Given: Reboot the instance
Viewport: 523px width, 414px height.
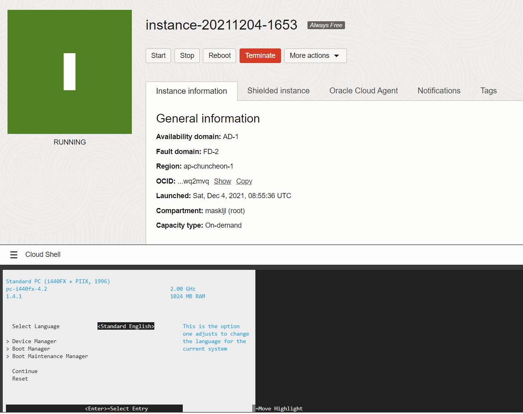Looking at the screenshot, I should tap(219, 56).
